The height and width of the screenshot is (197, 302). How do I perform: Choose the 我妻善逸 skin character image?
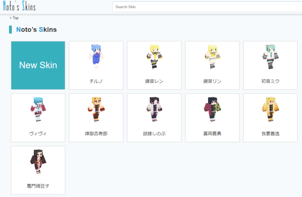[270, 109]
